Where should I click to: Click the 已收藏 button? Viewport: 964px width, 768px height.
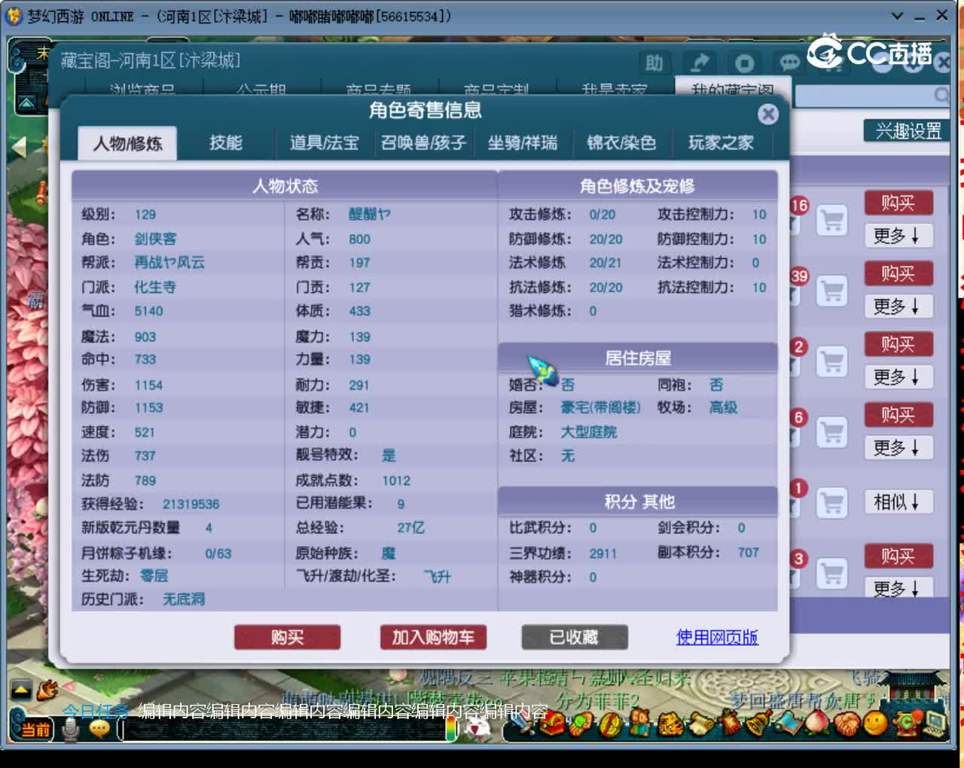click(574, 638)
